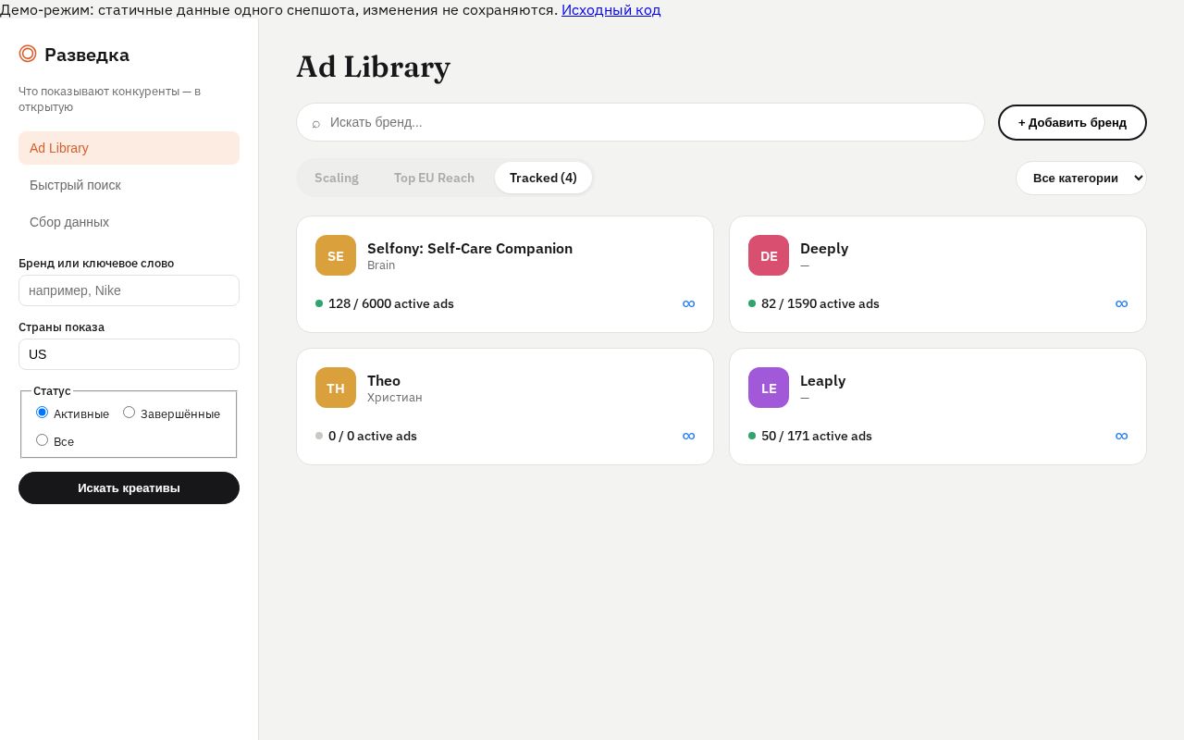Click the 0 / 0 active ads text

pyautogui.click(x=373, y=436)
